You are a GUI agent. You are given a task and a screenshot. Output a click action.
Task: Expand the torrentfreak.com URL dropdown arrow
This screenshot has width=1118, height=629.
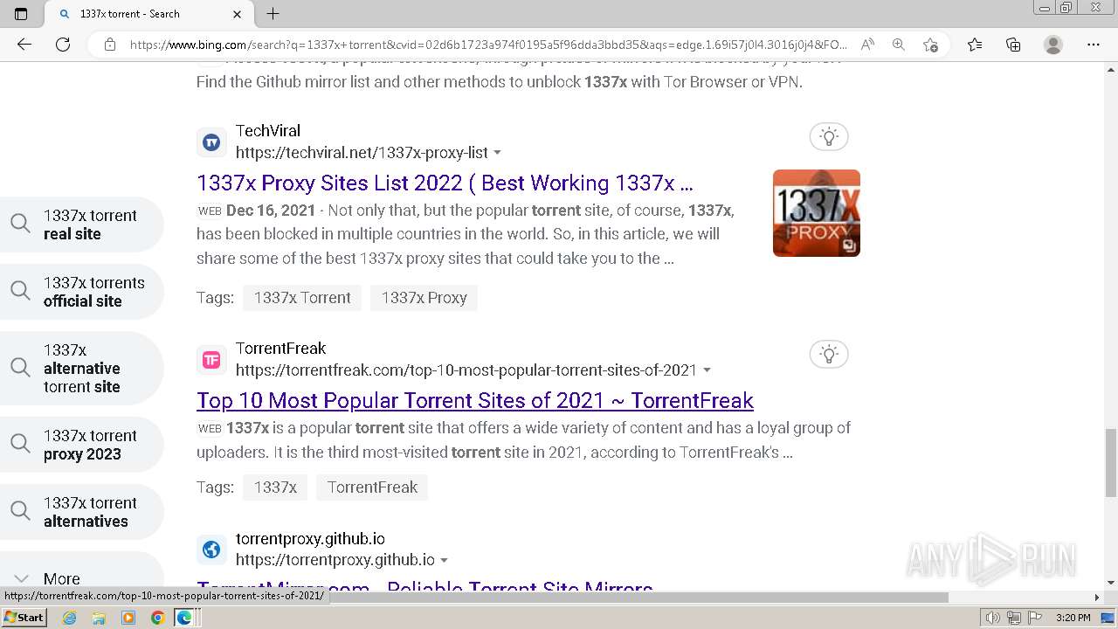tap(707, 370)
